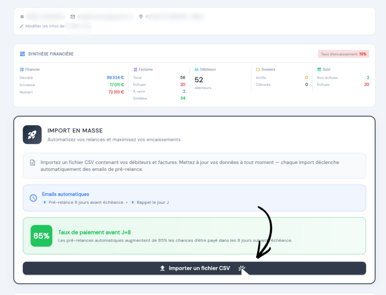The image size is (386, 295).
Task: Click the Financier section icon
Action: (x=22, y=70)
